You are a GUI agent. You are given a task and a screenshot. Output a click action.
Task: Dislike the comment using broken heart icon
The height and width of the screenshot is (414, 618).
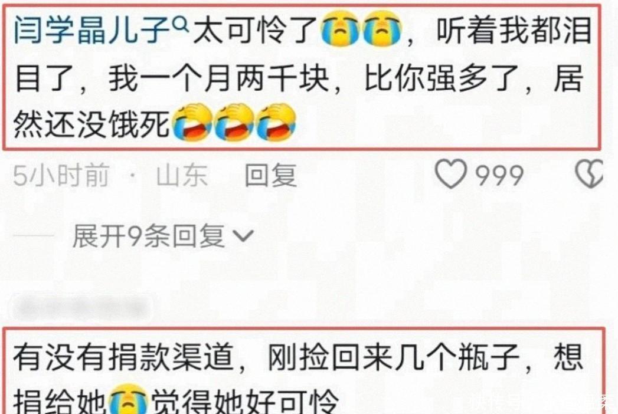589,173
